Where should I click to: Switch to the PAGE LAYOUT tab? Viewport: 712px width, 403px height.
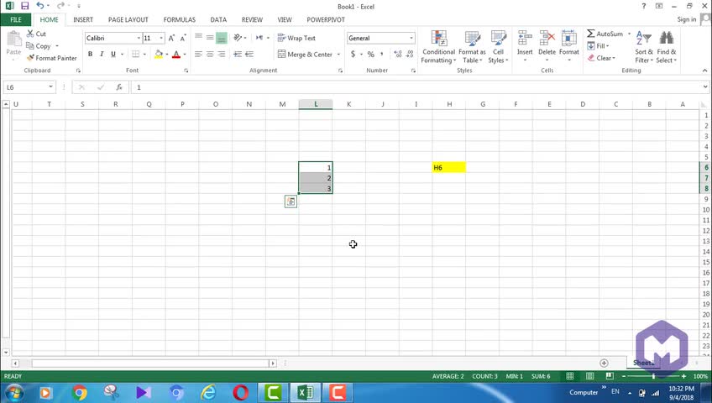pyautogui.click(x=128, y=19)
